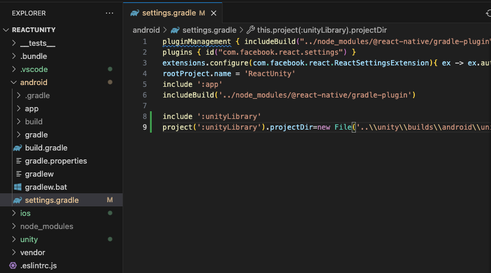Click the wrench icon in the breadcrumb
This screenshot has width=491, height=273.
click(251, 30)
